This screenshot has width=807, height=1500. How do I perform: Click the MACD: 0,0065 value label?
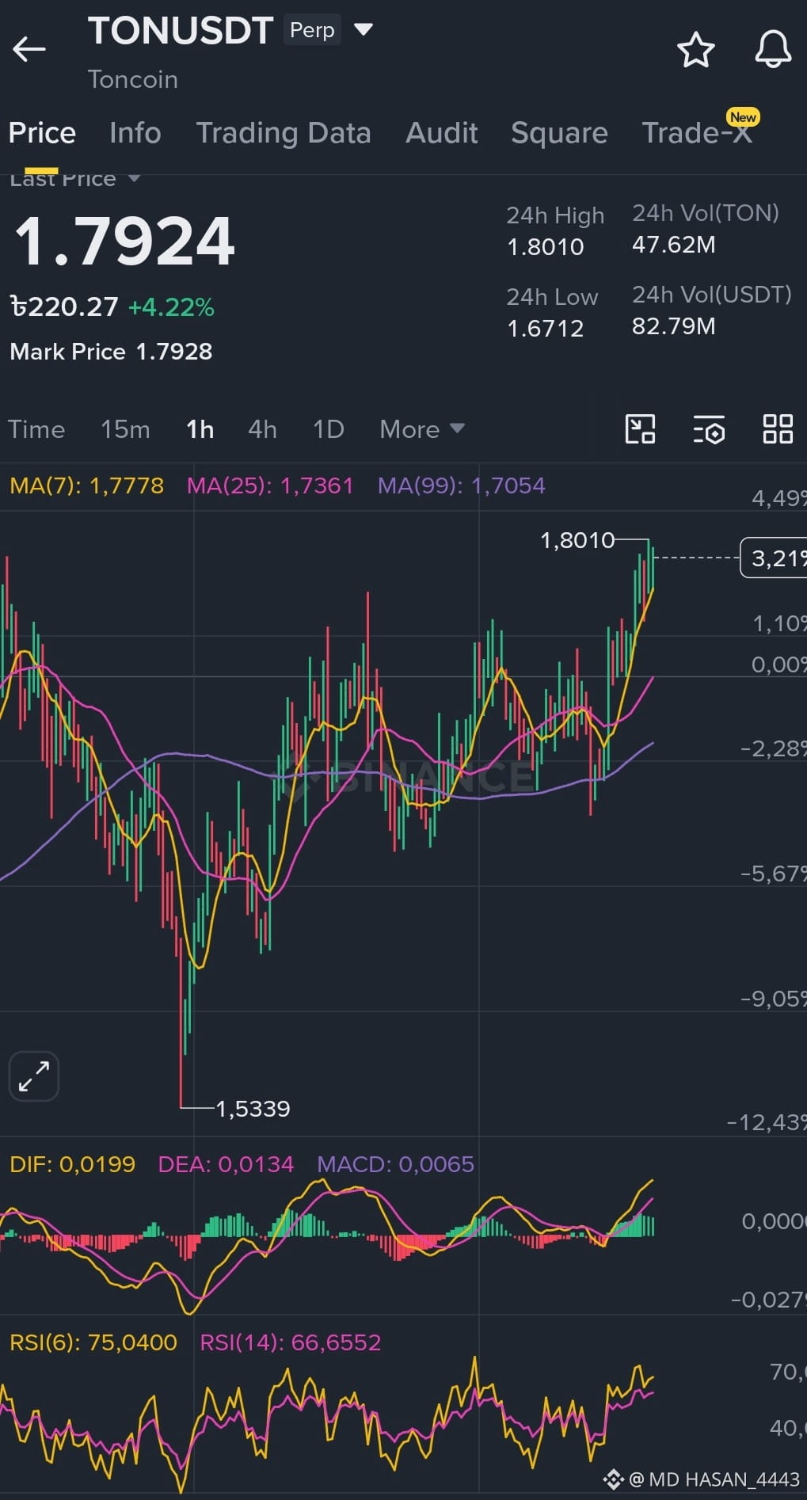coord(395,1164)
